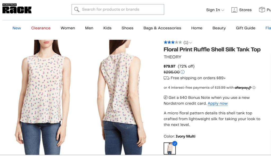Click the Stores location icon
Screen dimensions: 271x156
pyautogui.click(x=234, y=10)
